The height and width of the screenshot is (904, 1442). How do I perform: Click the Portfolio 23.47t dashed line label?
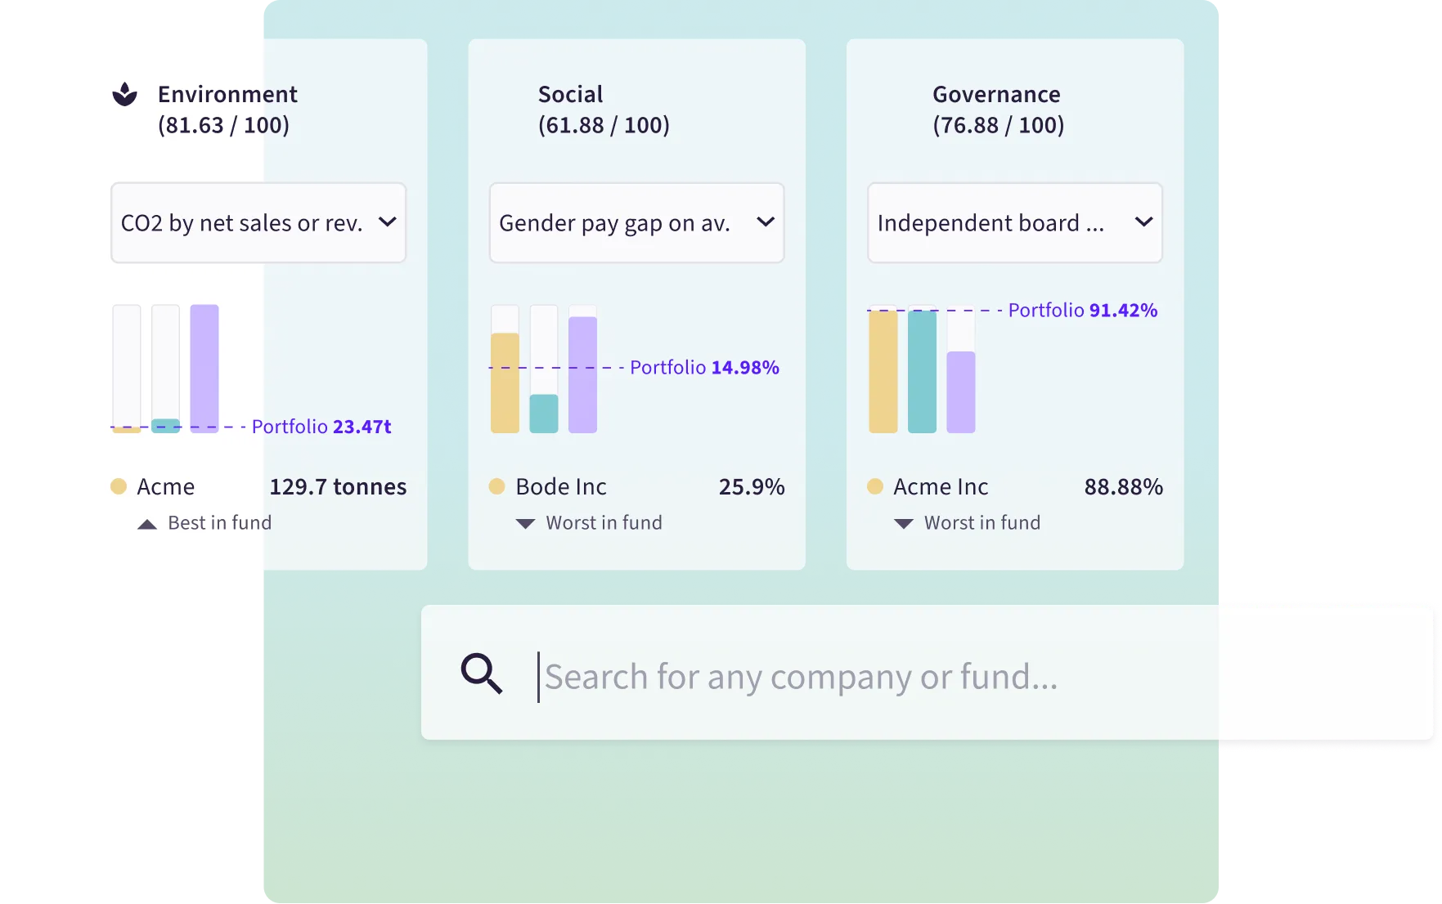pos(322,426)
